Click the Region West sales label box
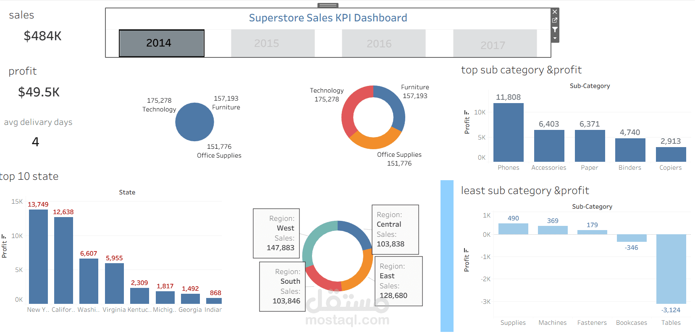The width and height of the screenshot is (695, 334). click(276, 233)
